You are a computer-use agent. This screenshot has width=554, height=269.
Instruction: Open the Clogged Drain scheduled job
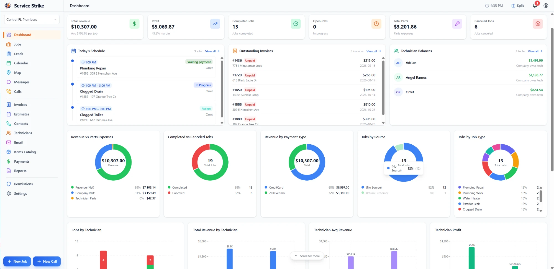click(146, 91)
